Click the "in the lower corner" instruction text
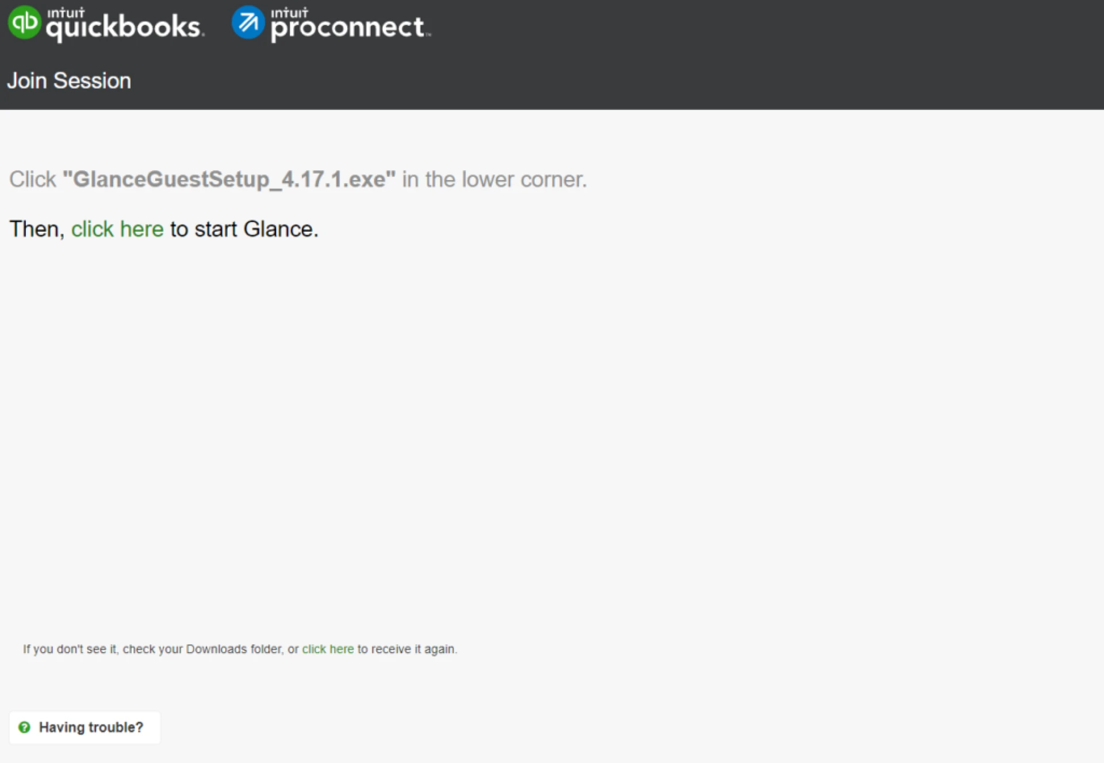1104x763 pixels. [x=494, y=179]
